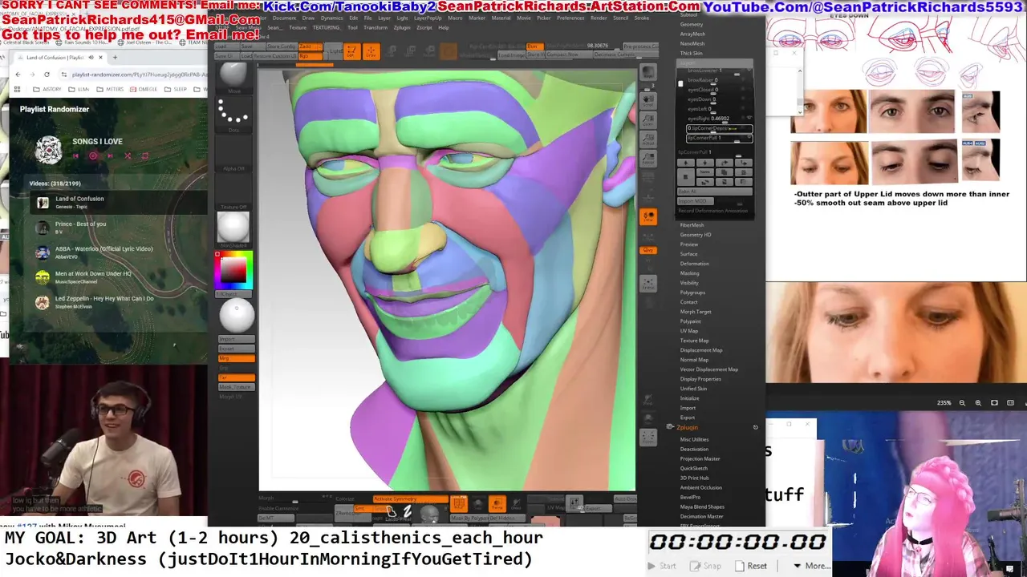Toggle Activate Symmetry button
The height and width of the screenshot is (577, 1027).
pyautogui.click(x=410, y=499)
